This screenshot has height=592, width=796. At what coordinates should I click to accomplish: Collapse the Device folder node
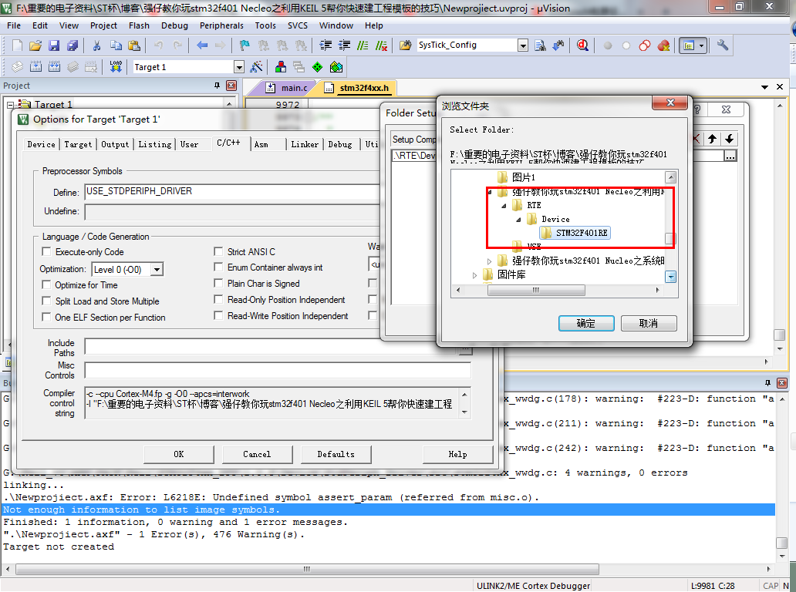tap(518, 220)
